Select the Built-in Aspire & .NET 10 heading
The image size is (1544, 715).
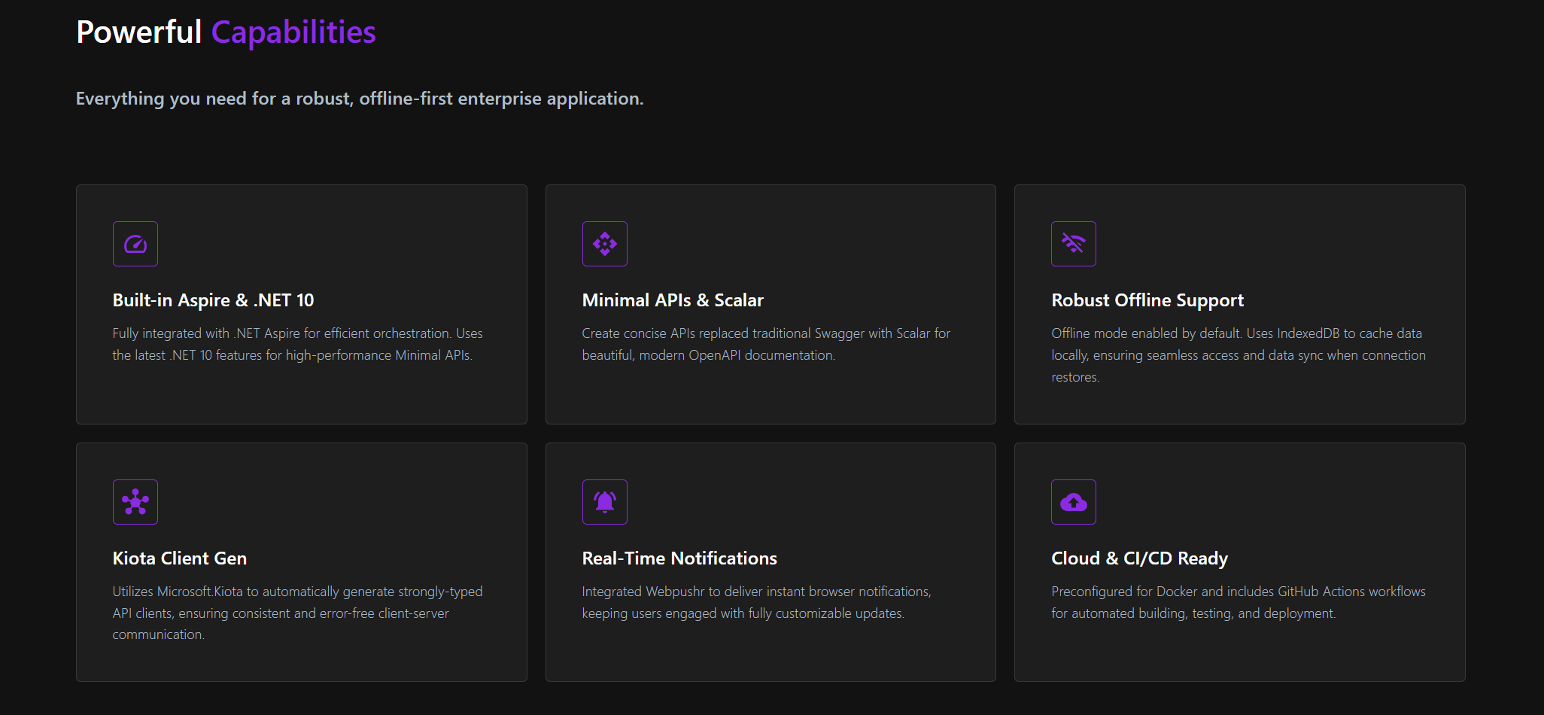pos(213,300)
